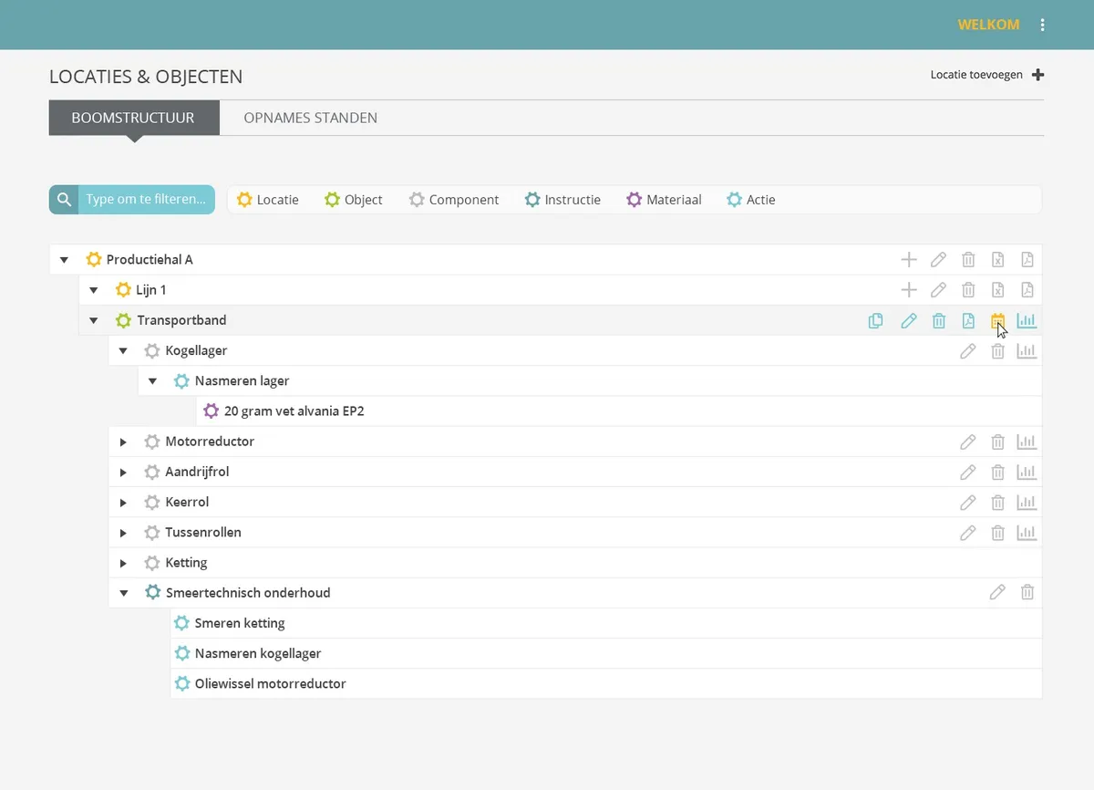This screenshot has height=790, width=1094.
Task: Click the plus icon on Lijn 1 row
Action: coord(908,290)
